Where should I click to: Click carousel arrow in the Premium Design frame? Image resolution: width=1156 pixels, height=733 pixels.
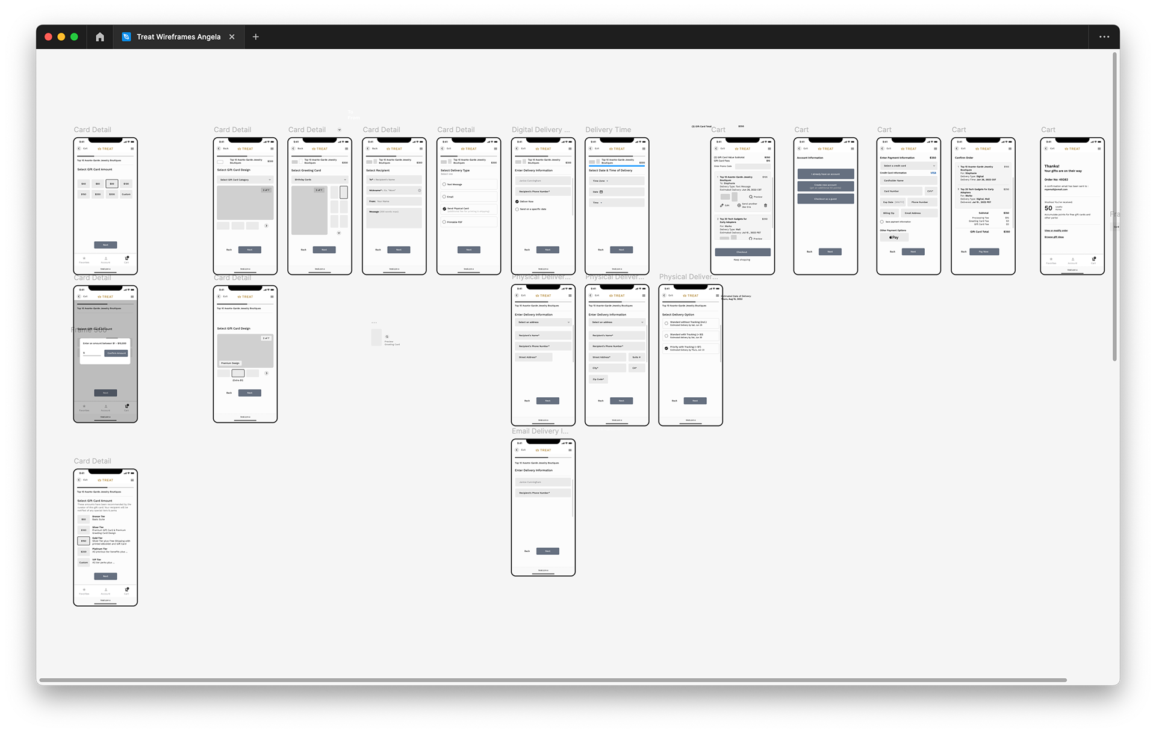266,373
